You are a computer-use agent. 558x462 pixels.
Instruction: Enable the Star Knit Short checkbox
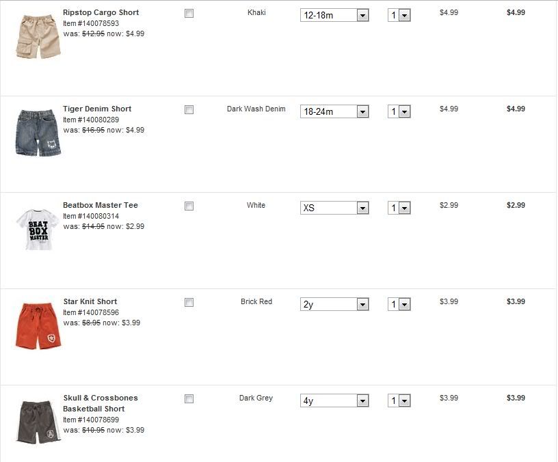coord(189,302)
